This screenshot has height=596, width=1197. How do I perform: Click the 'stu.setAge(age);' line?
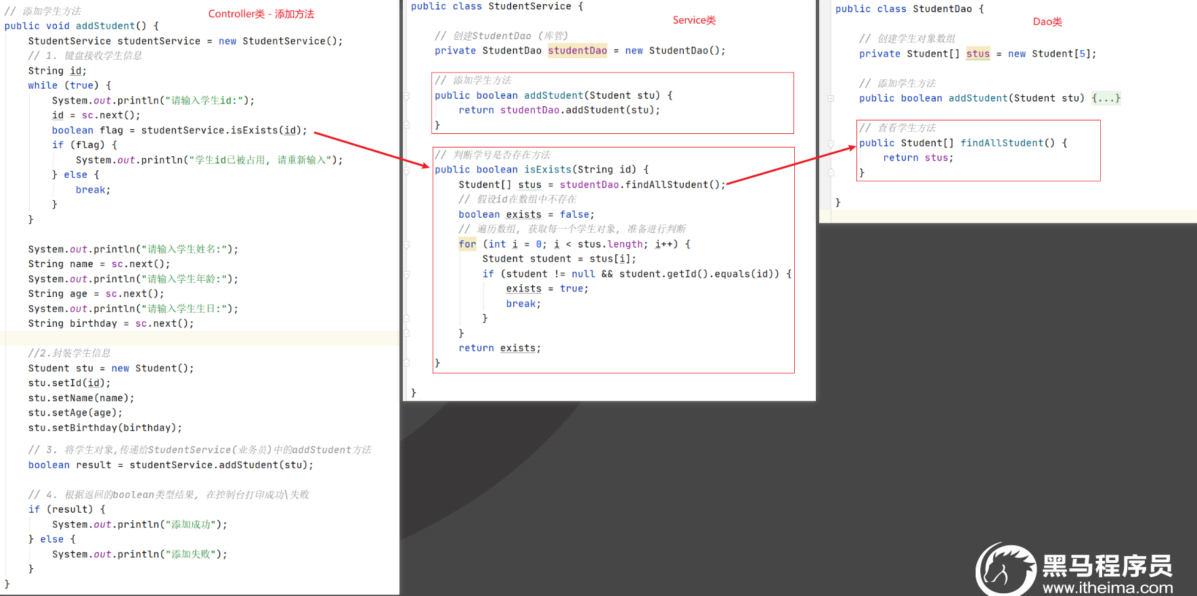coord(76,413)
